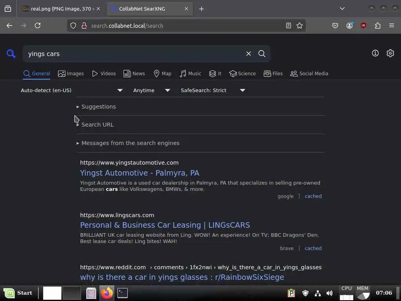The height and width of the screenshot is (301, 401).
Task: Open options dots beside brave engine label
Action: 299,248
